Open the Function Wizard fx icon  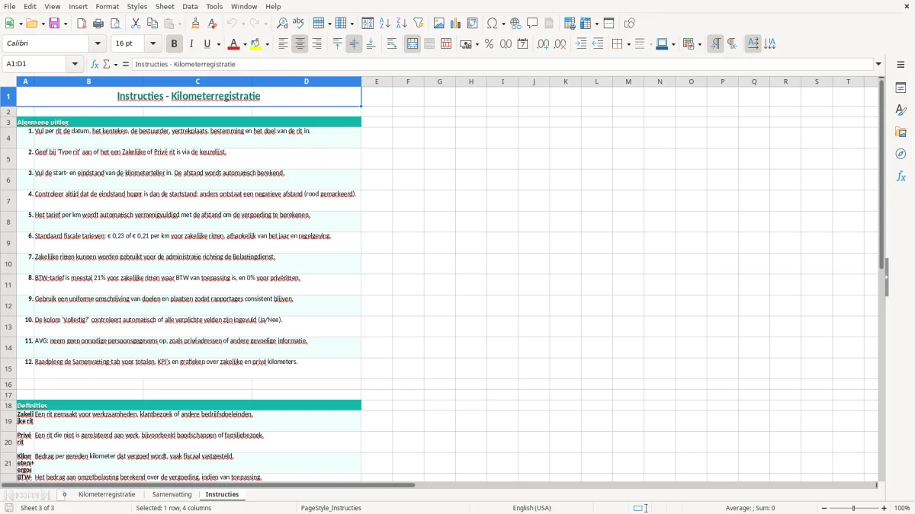pyautogui.click(x=95, y=65)
